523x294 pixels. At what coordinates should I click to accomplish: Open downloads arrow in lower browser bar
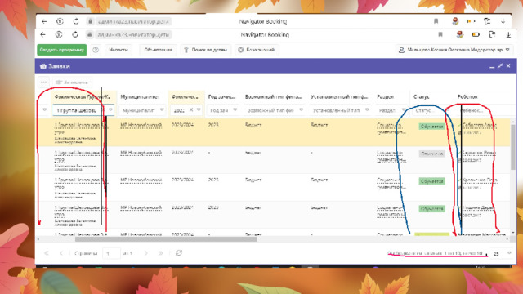pyautogui.click(x=508, y=34)
